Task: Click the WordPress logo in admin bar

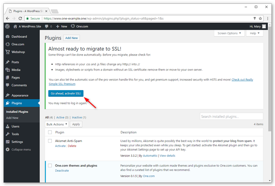Action: coord(7,26)
